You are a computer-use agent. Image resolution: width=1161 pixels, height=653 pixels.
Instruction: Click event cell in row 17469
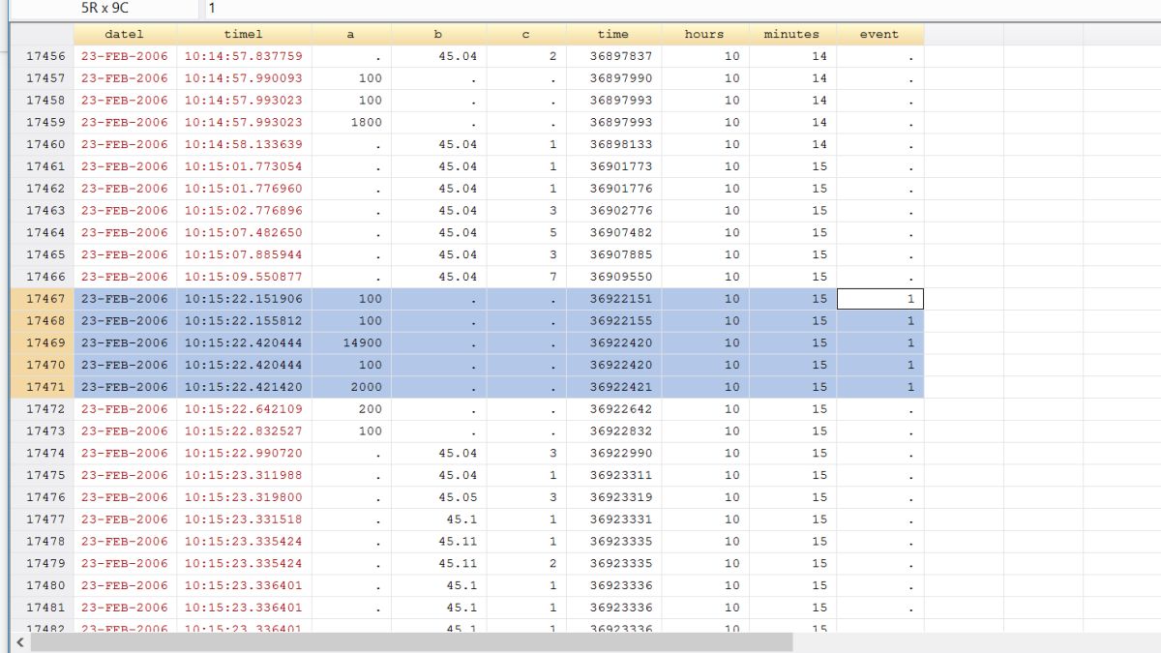click(879, 342)
